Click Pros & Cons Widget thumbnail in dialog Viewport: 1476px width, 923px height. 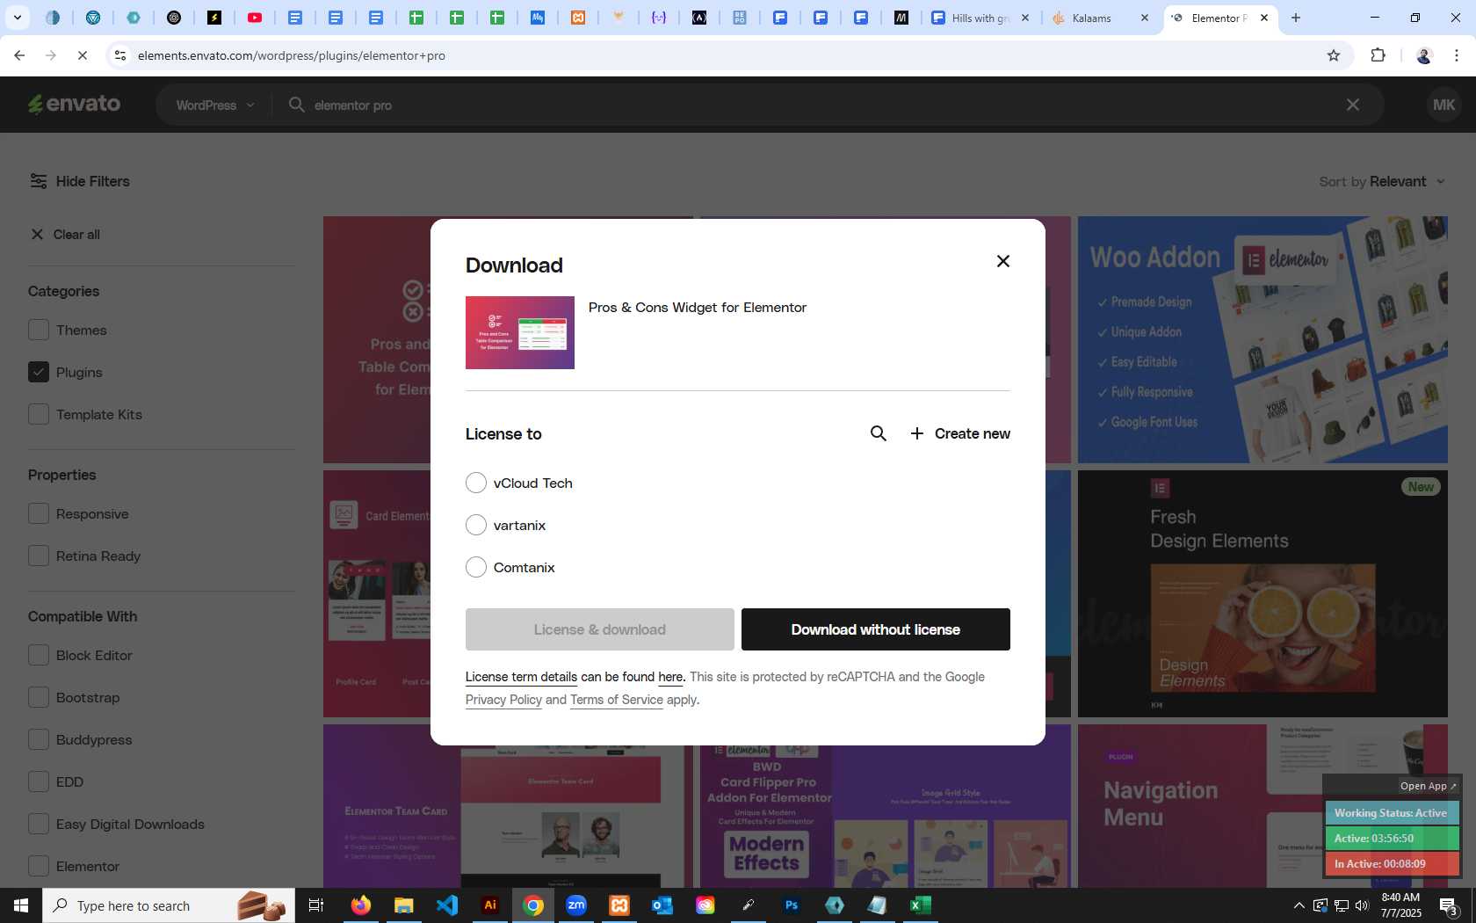click(520, 332)
